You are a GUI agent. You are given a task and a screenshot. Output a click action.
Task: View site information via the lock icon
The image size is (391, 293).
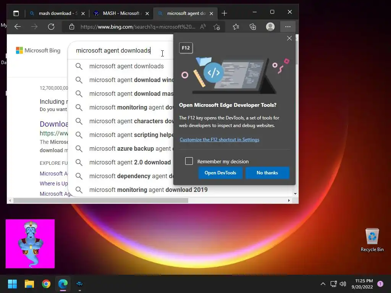click(x=72, y=27)
